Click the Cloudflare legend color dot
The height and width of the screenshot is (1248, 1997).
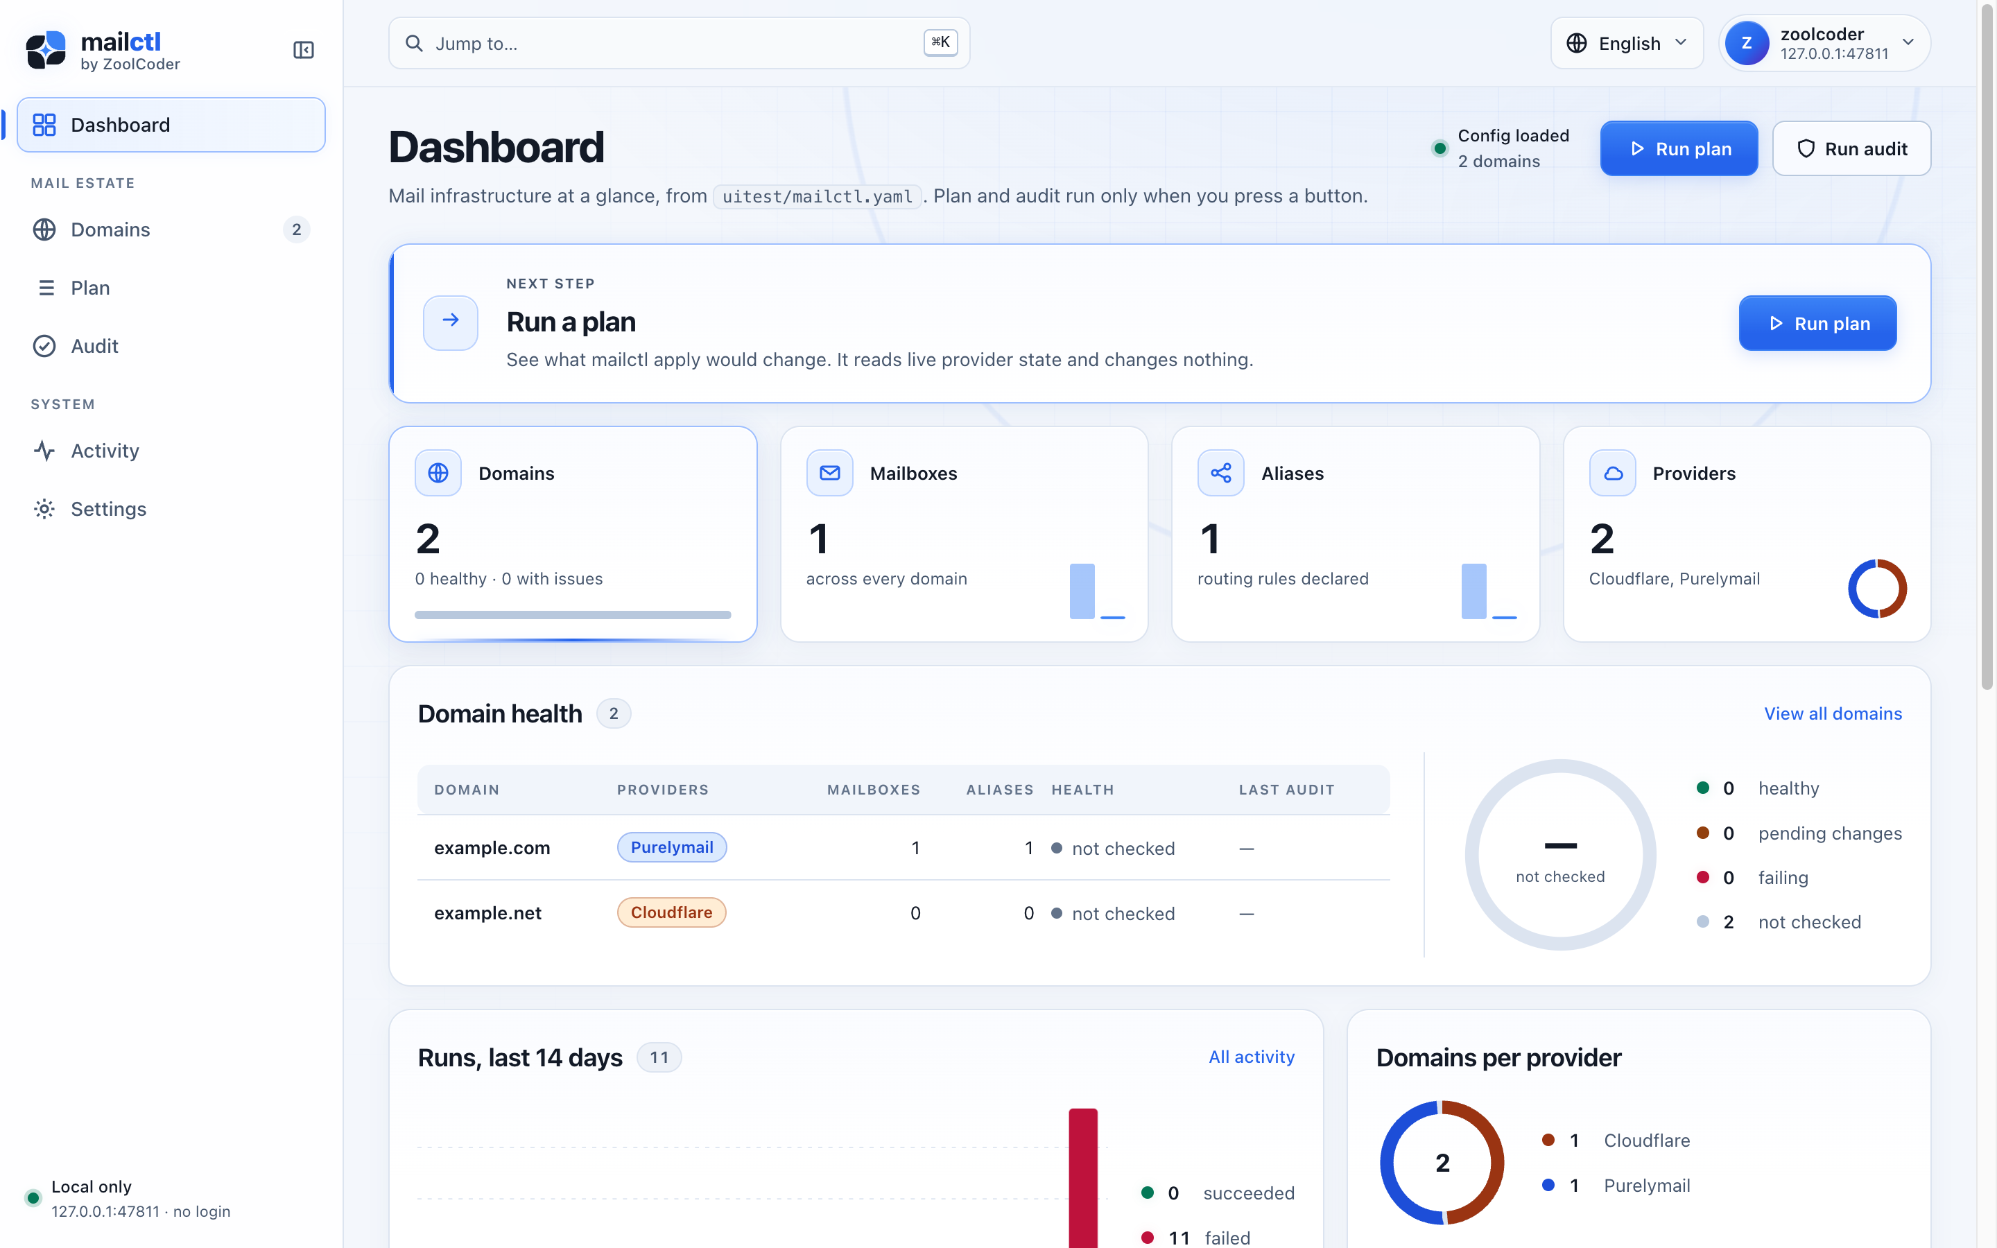click(x=1548, y=1140)
